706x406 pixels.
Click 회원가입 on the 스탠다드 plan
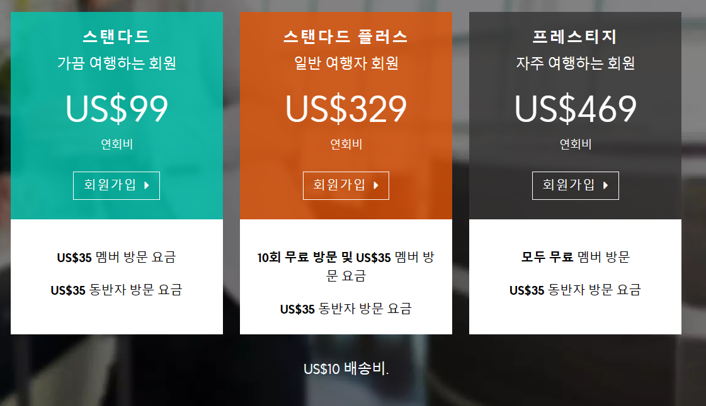click(116, 185)
